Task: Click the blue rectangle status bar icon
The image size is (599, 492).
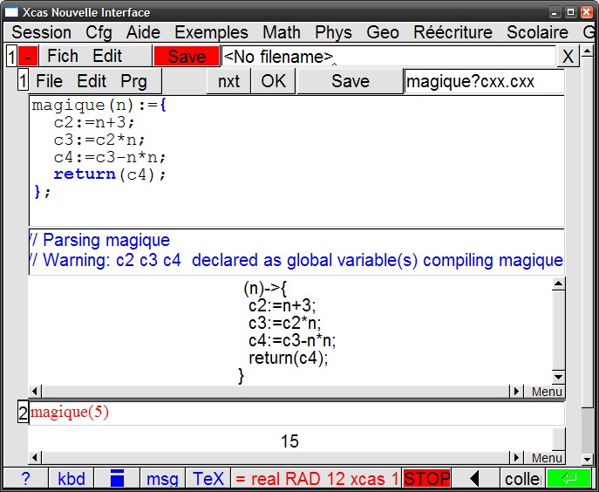Action: pyautogui.click(x=117, y=478)
